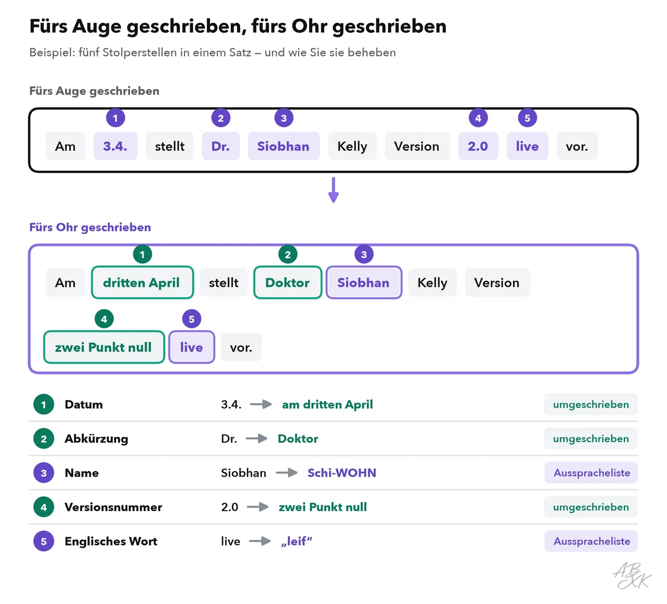Click the purple number 5 badge in the Englisches Wort row
667x604 pixels.
pyautogui.click(x=44, y=541)
